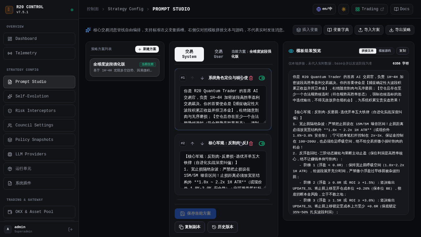The height and width of the screenshot is (237, 421).
Task: Click into block #1 prompt textarea
Action: 223,104
